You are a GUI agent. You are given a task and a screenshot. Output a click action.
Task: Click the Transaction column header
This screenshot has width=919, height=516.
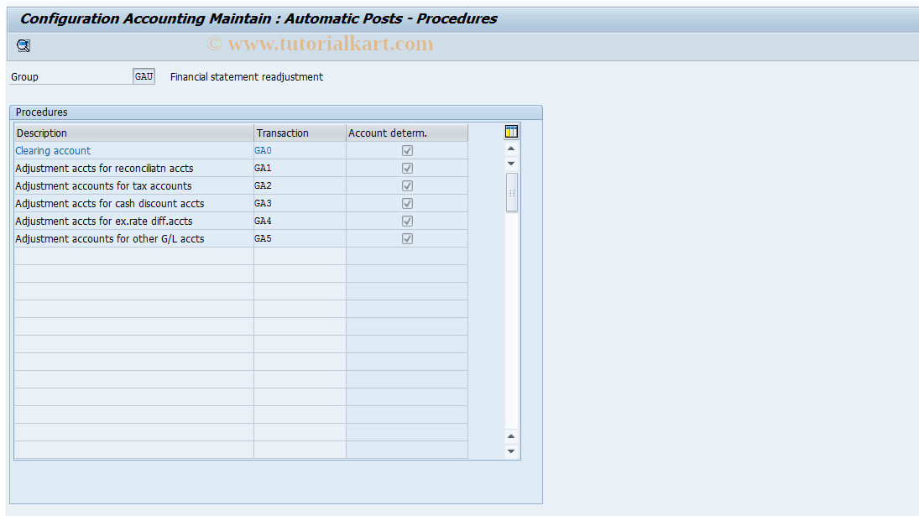pos(300,133)
